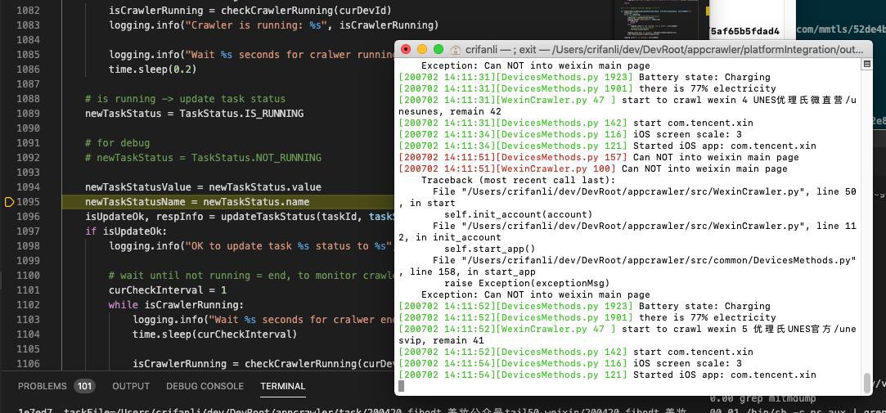Click 'newTaskStatusValue = newTaskStatus.value'
Screen dimensions: 886x413
(203, 187)
